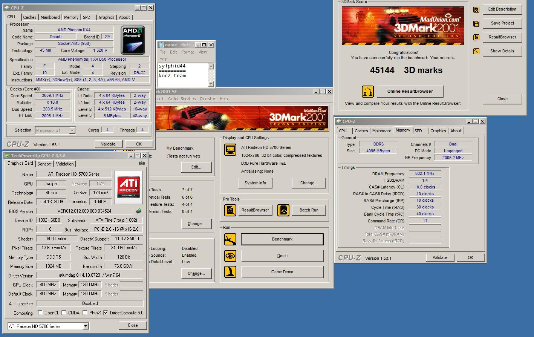The height and width of the screenshot is (337, 534).
Task: Toggle the DirectCompute 5.0 checkbox
Action: coord(106,313)
